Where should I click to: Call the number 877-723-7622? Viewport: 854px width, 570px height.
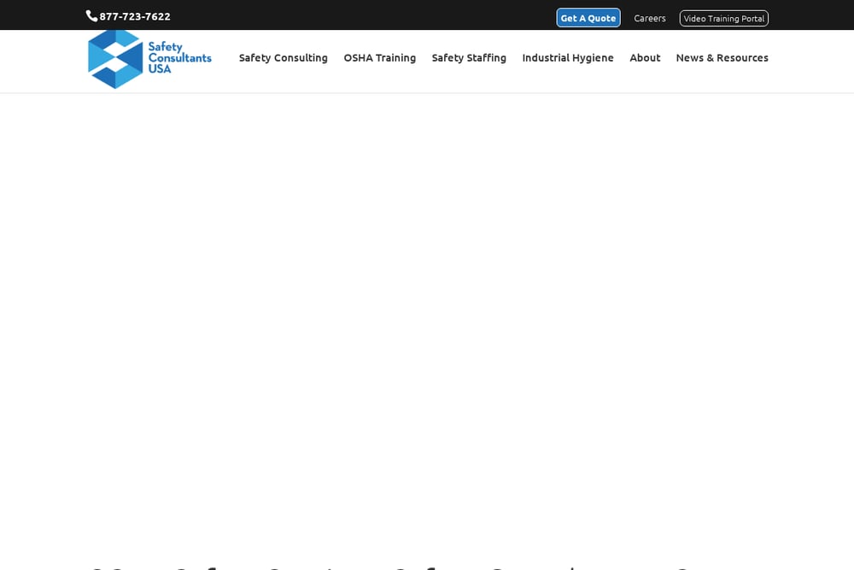click(x=135, y=17)
